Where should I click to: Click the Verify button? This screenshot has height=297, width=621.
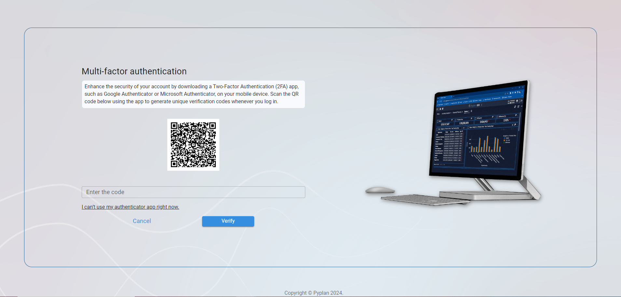tap(228, 221)
